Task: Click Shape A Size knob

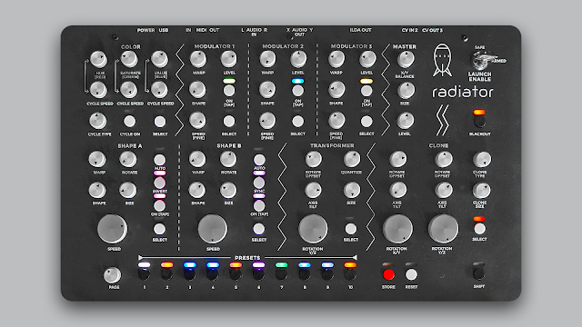Action: pos(128,190)
